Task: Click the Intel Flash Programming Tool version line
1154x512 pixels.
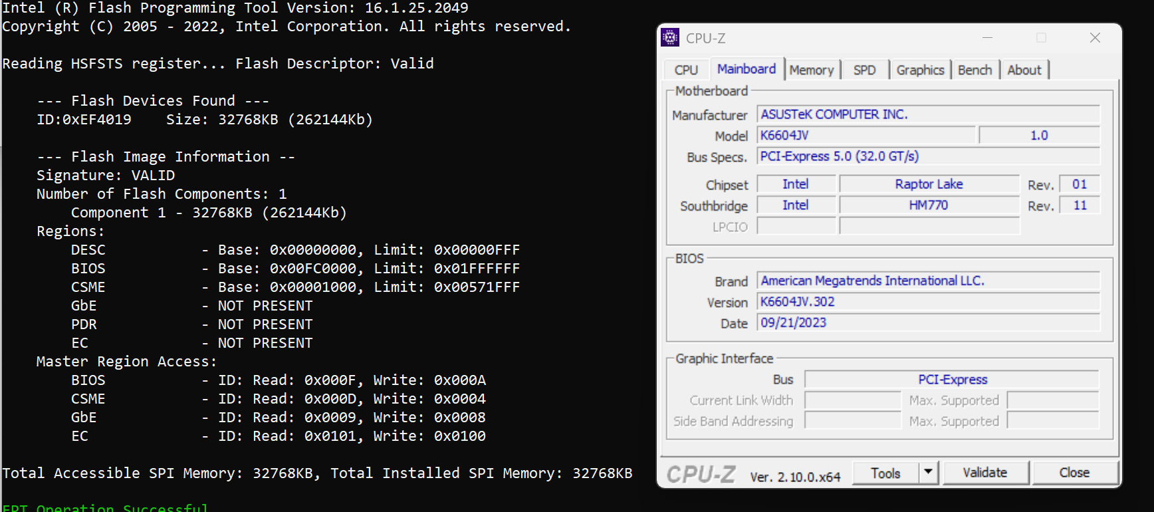Action: (x=235, y=8)
